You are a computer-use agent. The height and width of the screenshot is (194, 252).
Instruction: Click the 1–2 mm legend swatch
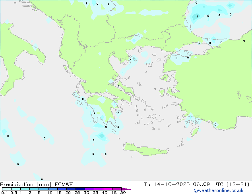(25, 189)
